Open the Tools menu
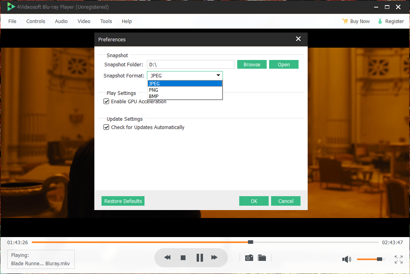Viewport: 410px width, 274px height. click(106, 21)
